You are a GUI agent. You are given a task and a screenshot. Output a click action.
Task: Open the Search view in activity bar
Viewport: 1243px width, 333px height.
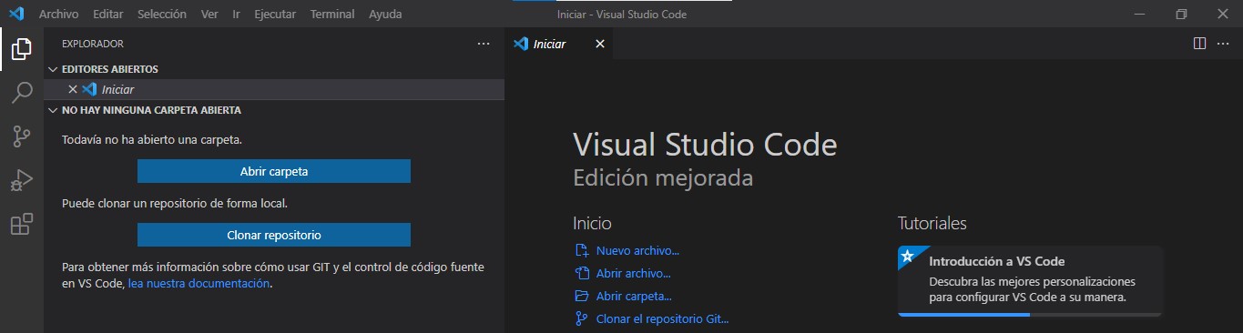click(22, 93)
